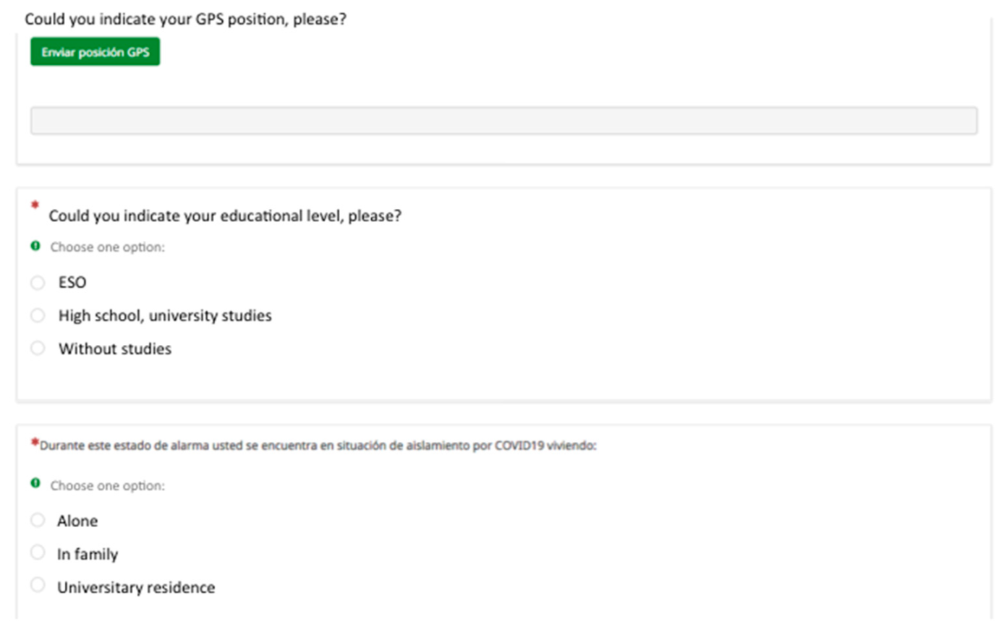Select the ESO radio button
Viewport: 1002px width, 632px height.
point(38,283)
